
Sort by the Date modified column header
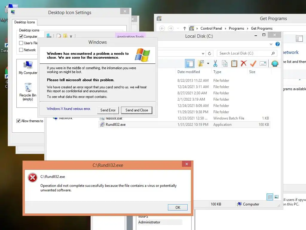[189, 72]
